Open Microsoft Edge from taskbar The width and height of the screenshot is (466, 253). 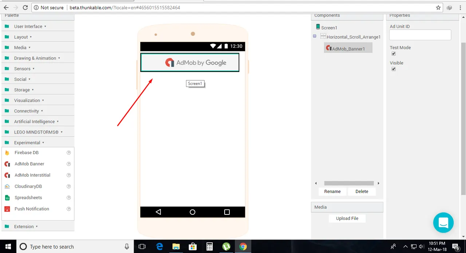click(159, 246)
